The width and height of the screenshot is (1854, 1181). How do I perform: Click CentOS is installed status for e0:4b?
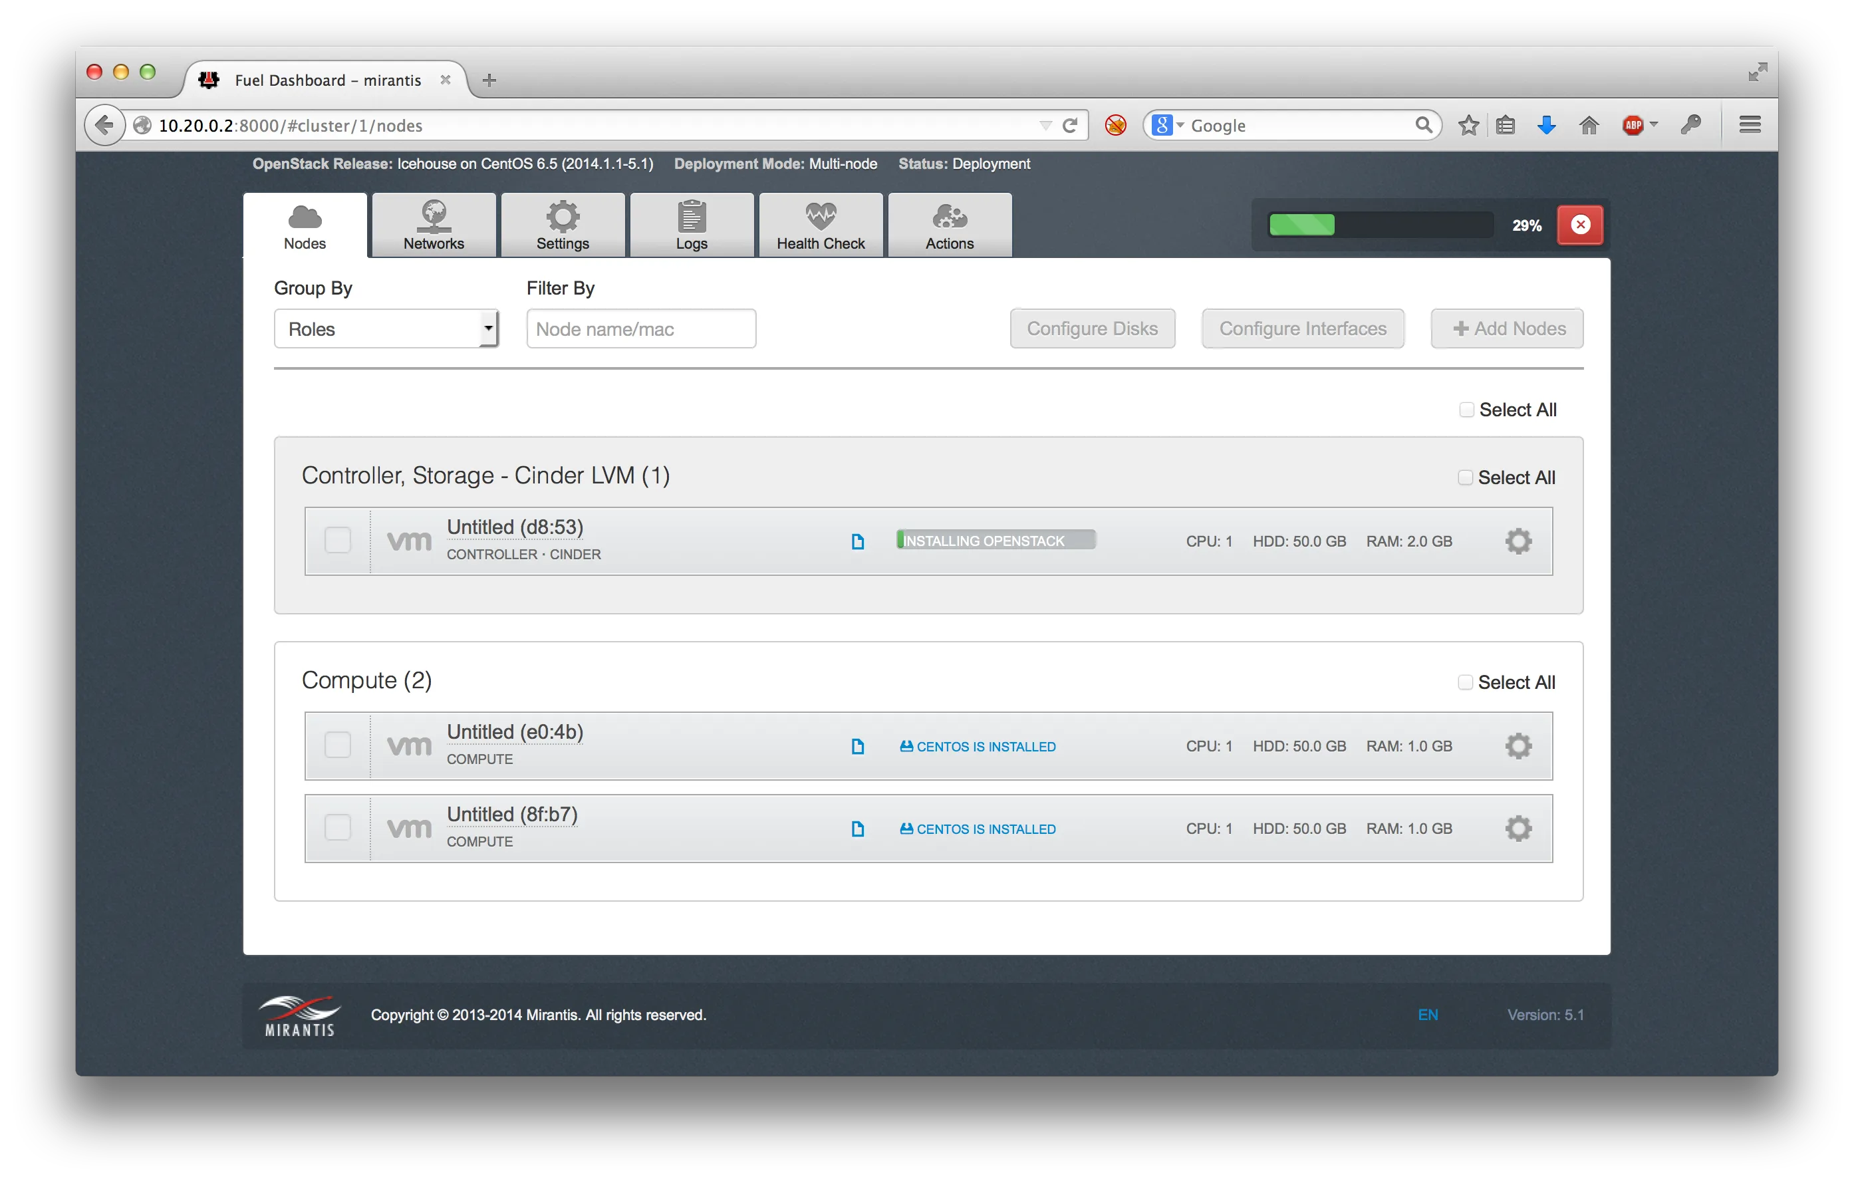(x=978, y=746)
